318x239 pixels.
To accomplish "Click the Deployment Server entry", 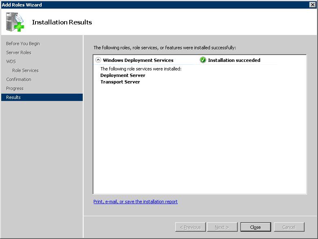I will tap(123, 75).
